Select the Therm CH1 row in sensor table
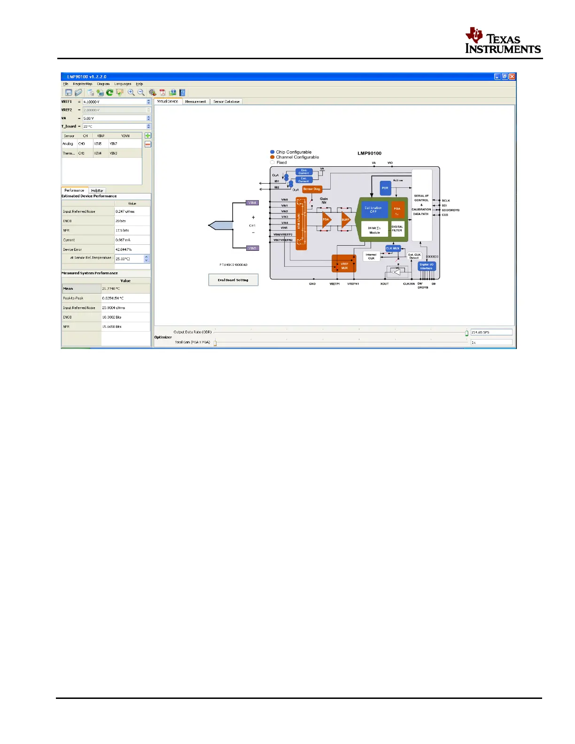 pos(101,153)
